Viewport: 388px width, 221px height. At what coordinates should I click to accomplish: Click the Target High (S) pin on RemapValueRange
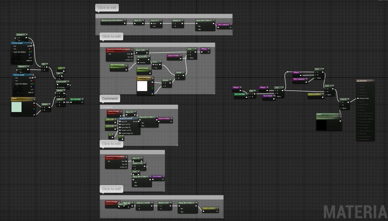[120, 133]
